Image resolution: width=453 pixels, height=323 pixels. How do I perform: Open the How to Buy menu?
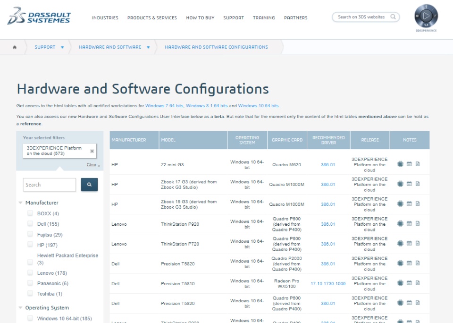200,17
